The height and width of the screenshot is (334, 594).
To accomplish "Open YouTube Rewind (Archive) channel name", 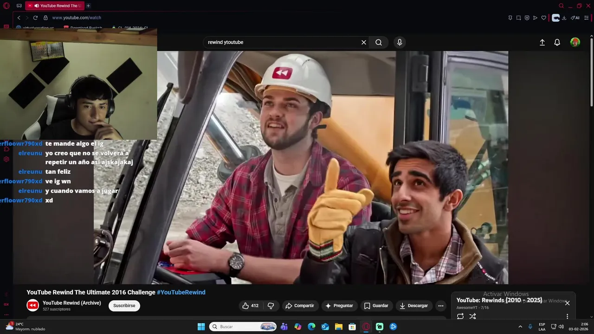I will click(72, 303).
